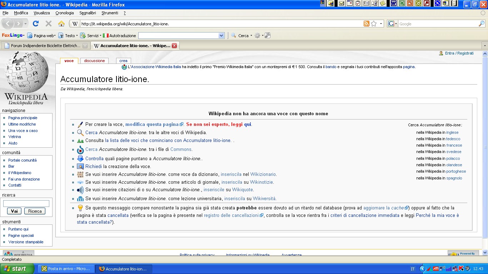
Task: Click the pencil icon beside Per creare la voce
Action: 80,125
